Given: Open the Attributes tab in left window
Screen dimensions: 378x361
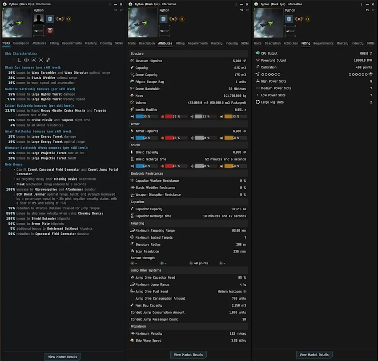Looking at the screenshot, I should tap(39, 44).
